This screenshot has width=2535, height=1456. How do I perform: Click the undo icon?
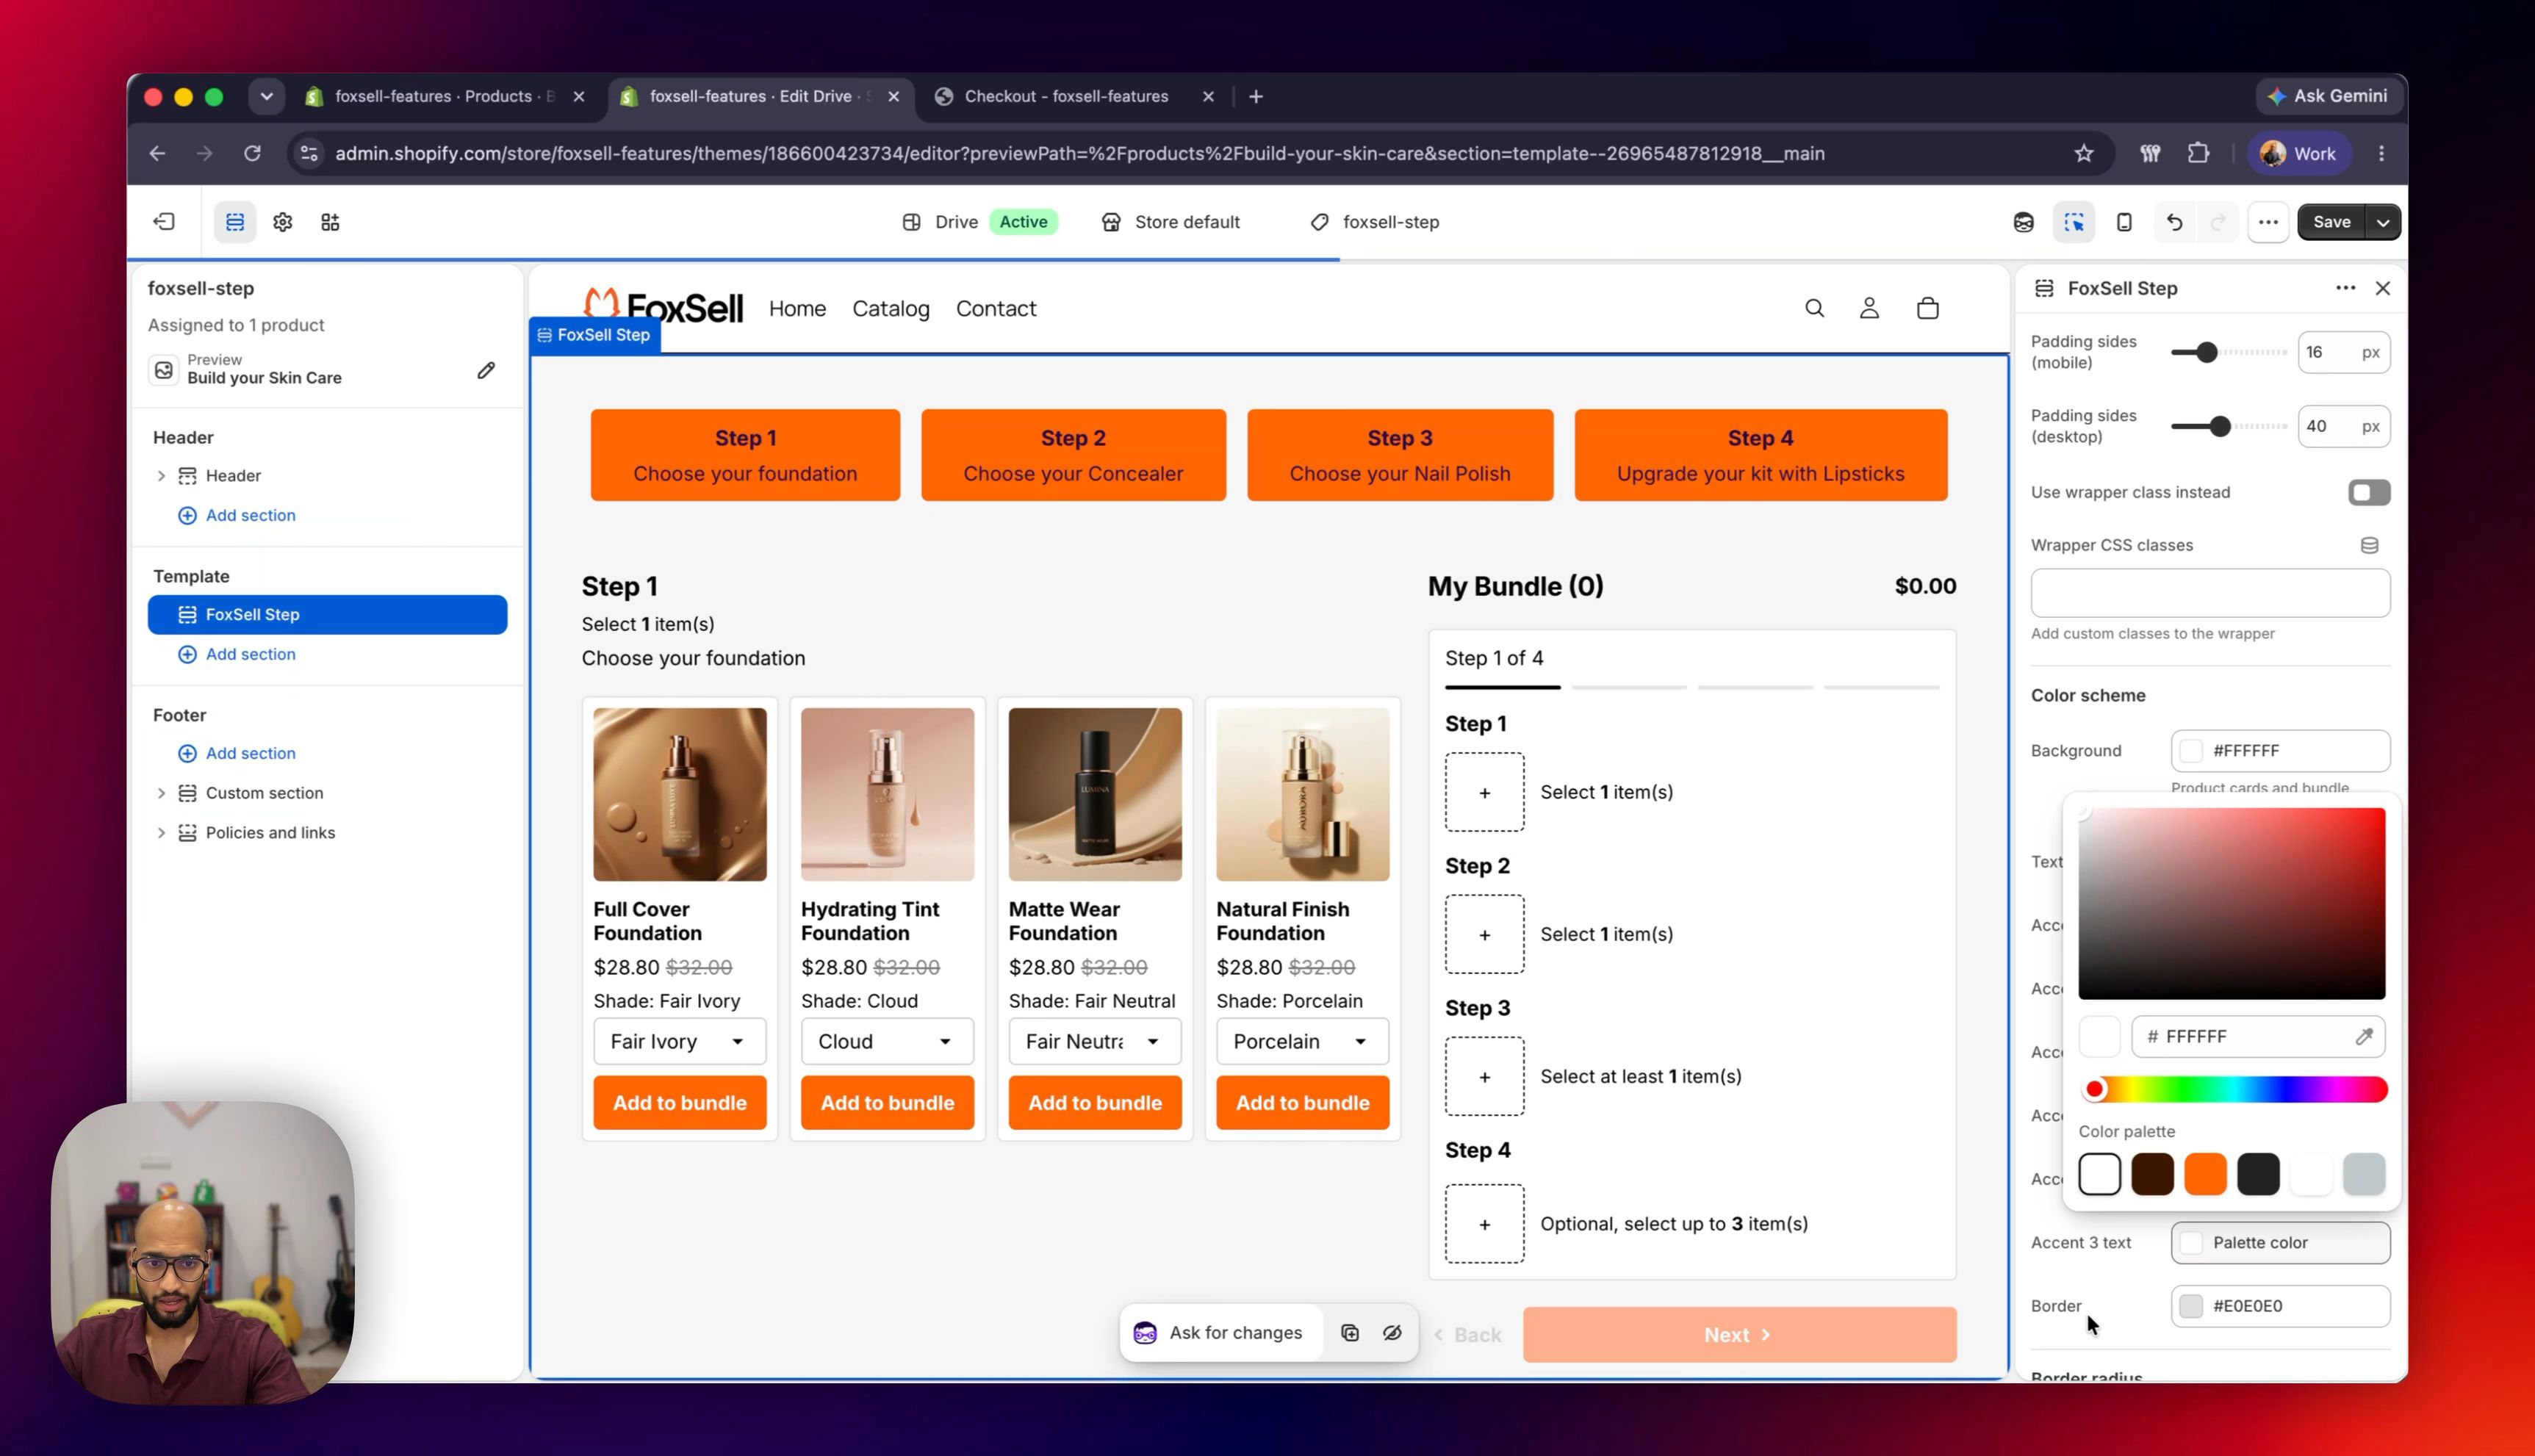click(x=2174, y=222)
